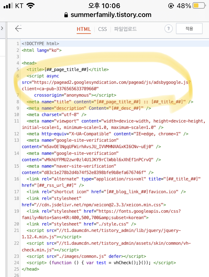Click the fonts.googleapis.com stylesheet line

pos(104,211)
